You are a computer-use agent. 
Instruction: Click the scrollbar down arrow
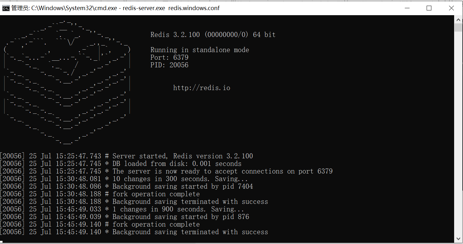[458, 239]
